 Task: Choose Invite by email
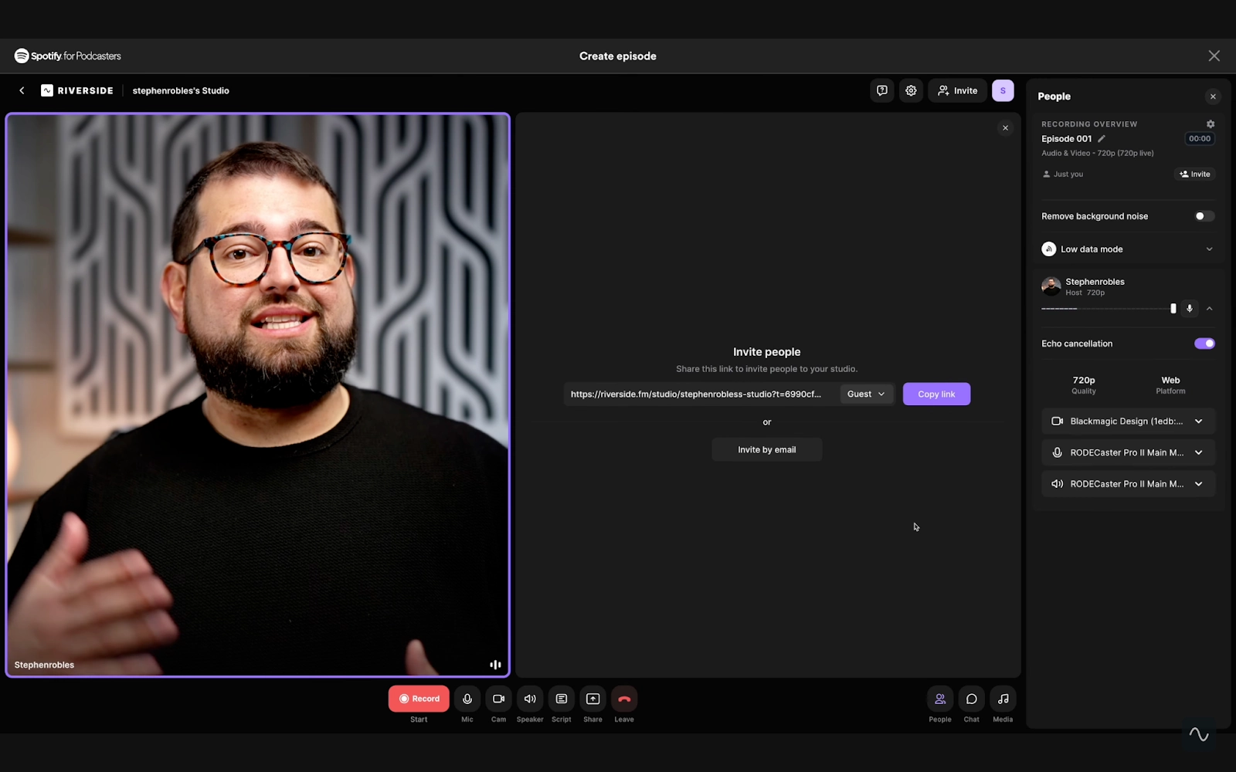click(x=766, y=449)
